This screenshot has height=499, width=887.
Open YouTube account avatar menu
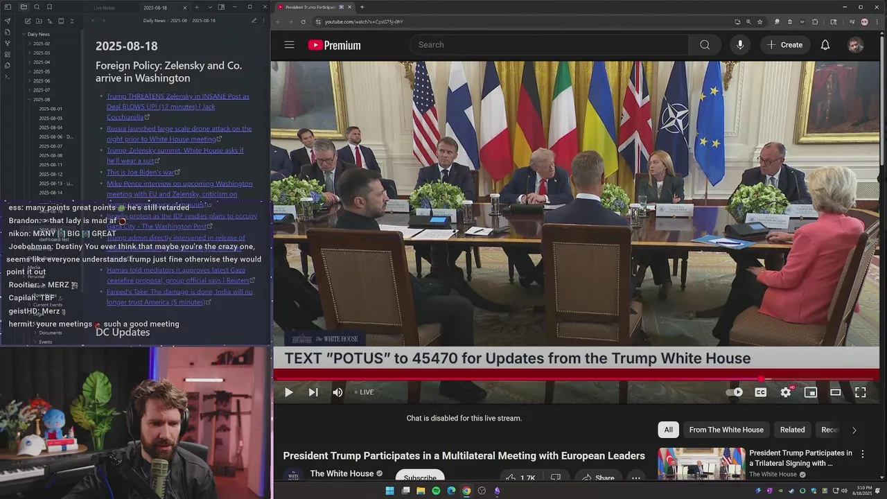(855, 45)
